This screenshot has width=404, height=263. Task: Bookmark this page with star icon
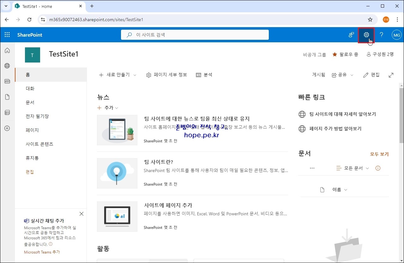point(370,20)
